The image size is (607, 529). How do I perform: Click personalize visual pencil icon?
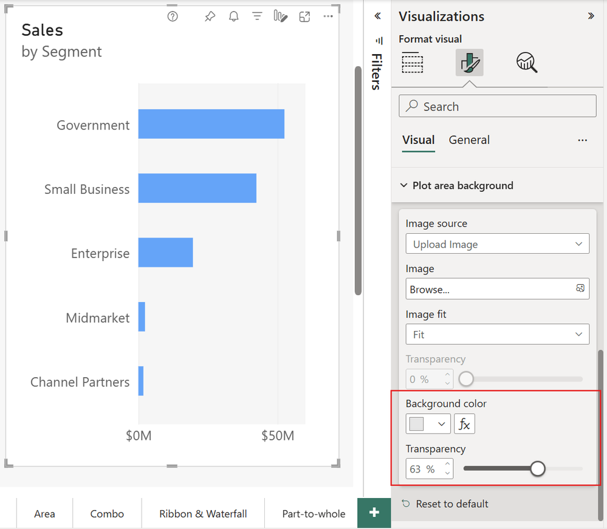point(280,16)
